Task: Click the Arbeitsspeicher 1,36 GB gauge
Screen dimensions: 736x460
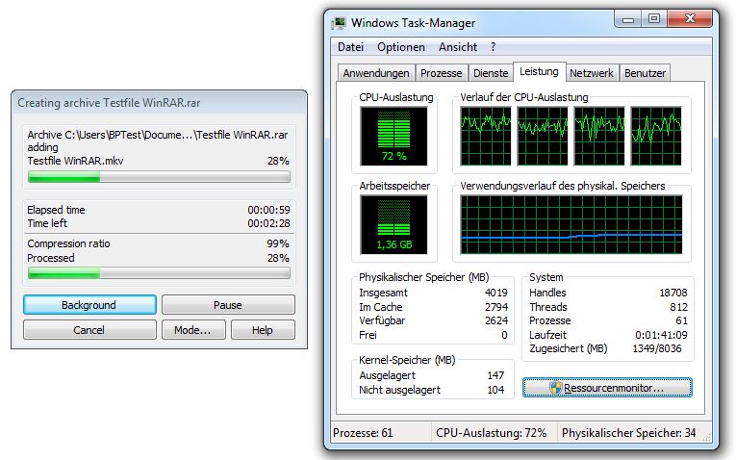Action: coord(393,225)
